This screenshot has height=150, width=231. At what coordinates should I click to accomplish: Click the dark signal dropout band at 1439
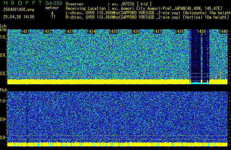click(199, 56)
